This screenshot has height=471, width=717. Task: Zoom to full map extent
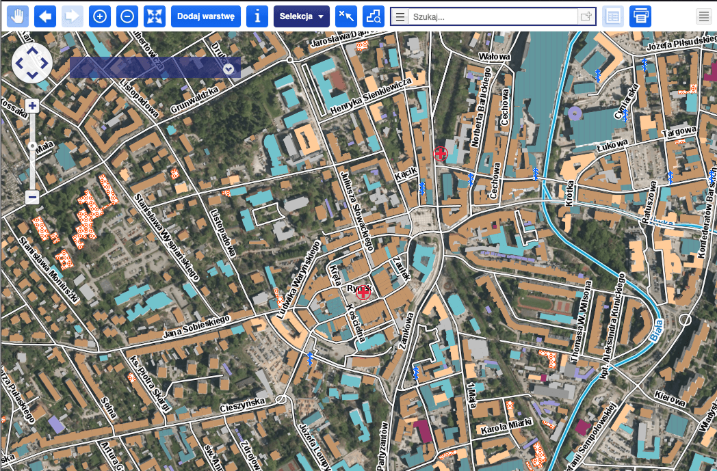tap(155, 16)
